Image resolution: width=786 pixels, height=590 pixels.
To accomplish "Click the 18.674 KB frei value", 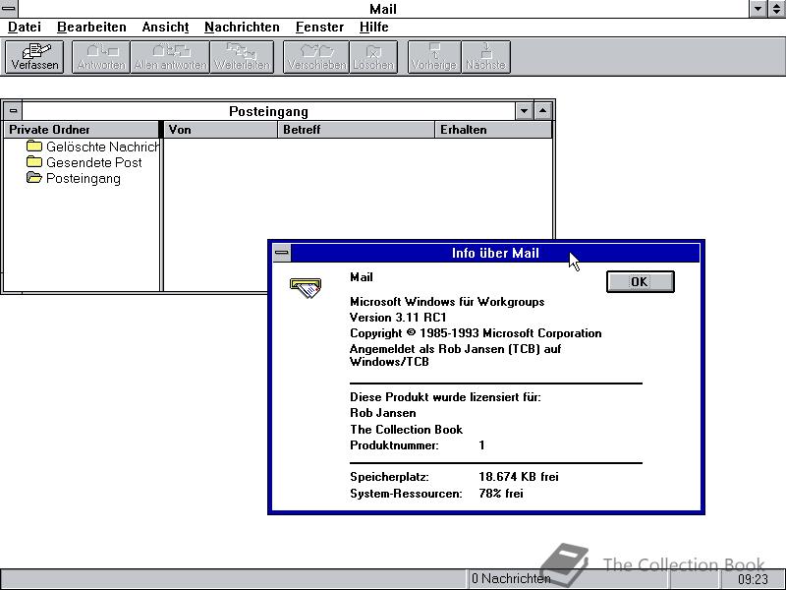I will [519, 477].
